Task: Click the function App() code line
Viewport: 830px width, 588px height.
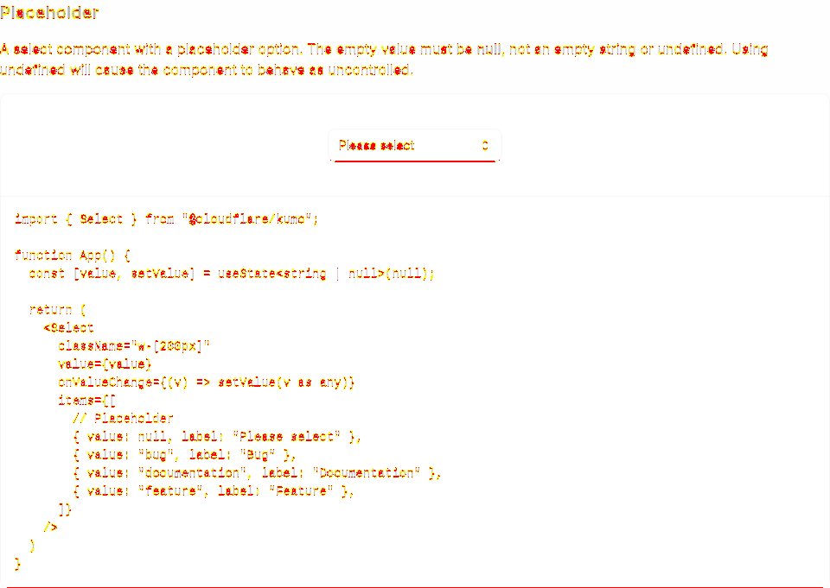Action: click(73, 256)
